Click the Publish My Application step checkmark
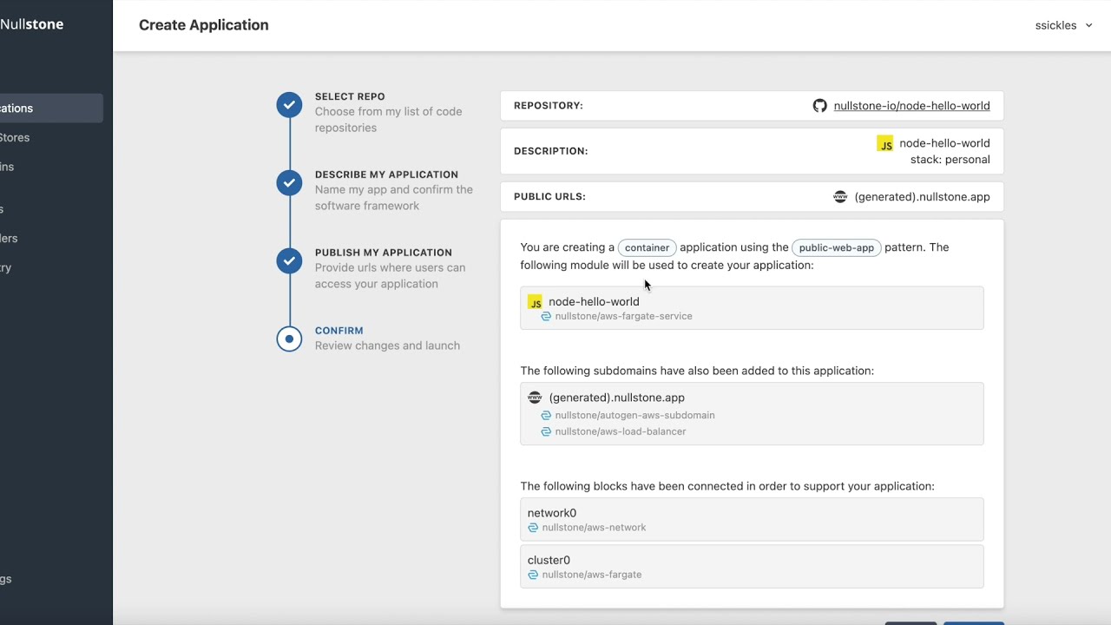1111x625 pixels. (289, 260)
